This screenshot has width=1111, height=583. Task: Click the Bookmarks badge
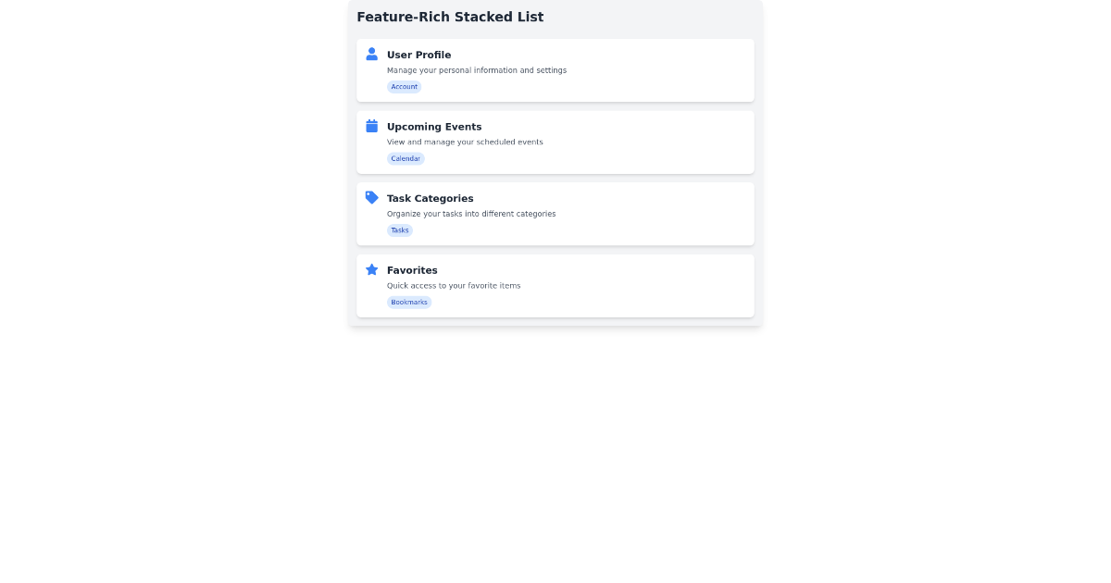408,303
